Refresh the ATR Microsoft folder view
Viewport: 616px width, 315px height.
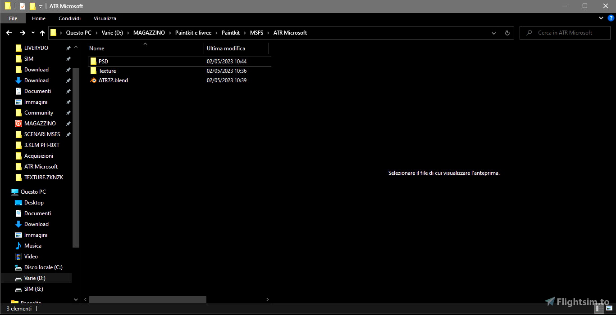[x=507, y=33]
